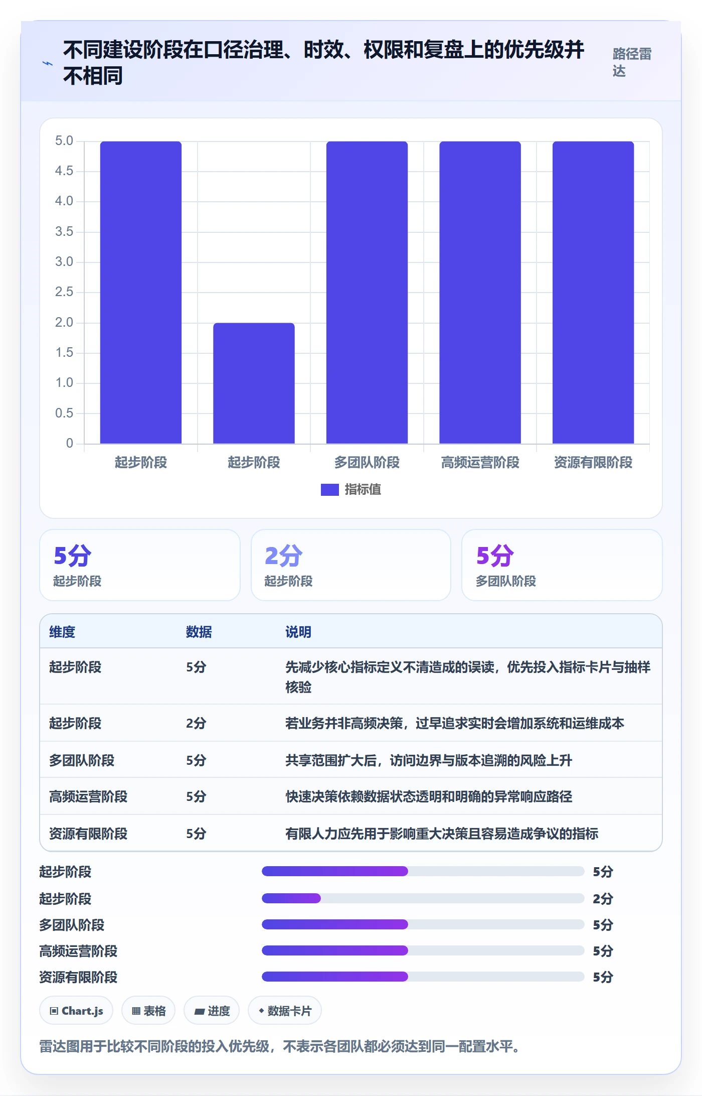Click the 维度 column header
702x1096 pixels.
(62, 632)
